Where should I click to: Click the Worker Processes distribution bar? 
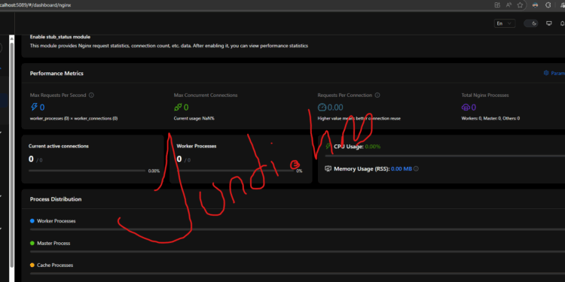298,229
